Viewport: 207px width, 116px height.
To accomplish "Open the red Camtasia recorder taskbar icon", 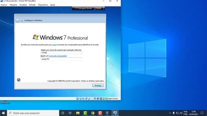I will [100, 113].
